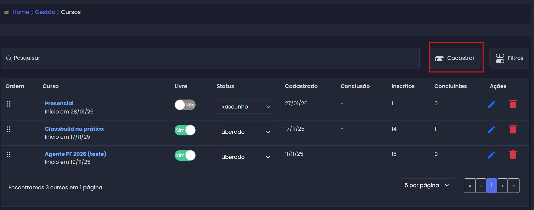
Task: Switch off Livre for Agente PF 2026
Action: (185, 155)
